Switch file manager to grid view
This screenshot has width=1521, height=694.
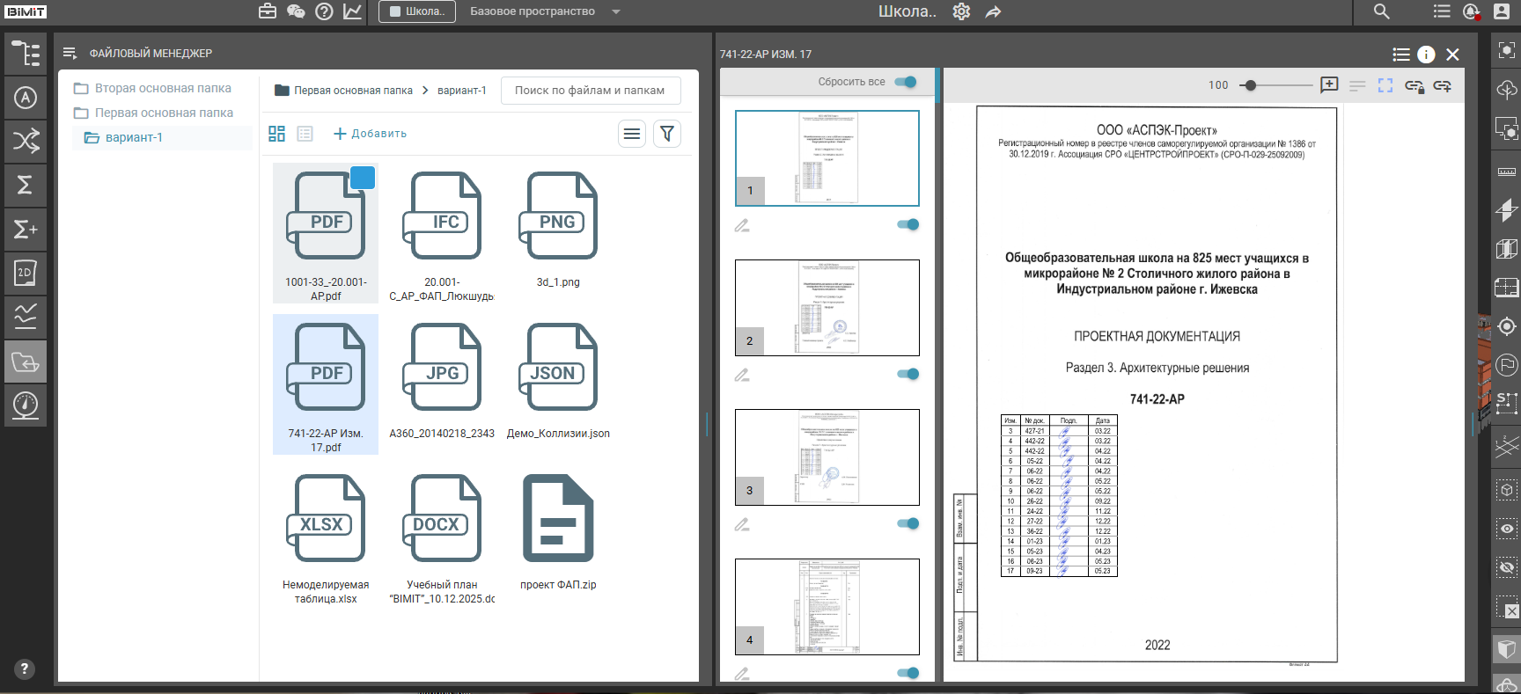[x=276, y=134]
